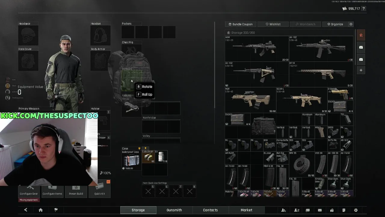Select the B.Laser attachment item
The image size is (385, 217).
[269, 158]
